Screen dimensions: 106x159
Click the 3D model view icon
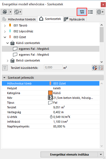click(5, 12)
